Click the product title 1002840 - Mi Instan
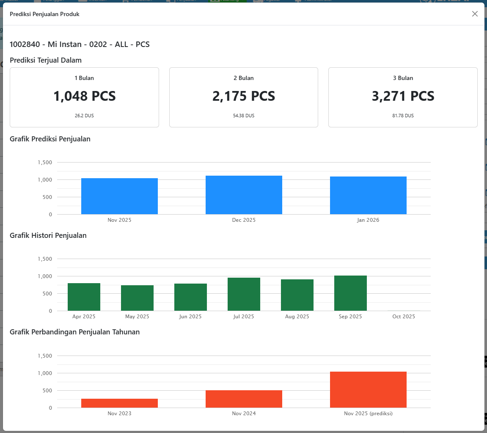 [80, 44]
